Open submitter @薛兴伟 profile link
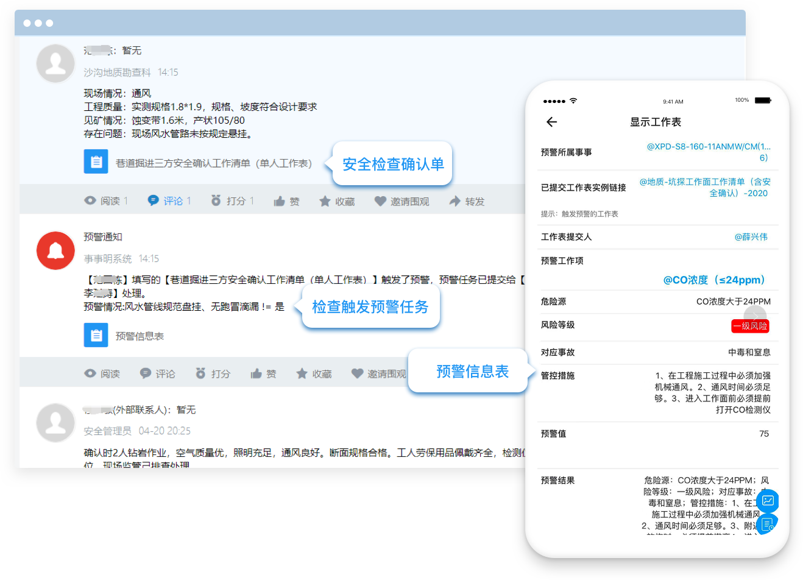This screenshot has width=803, height=580. (x=751, y=237)
